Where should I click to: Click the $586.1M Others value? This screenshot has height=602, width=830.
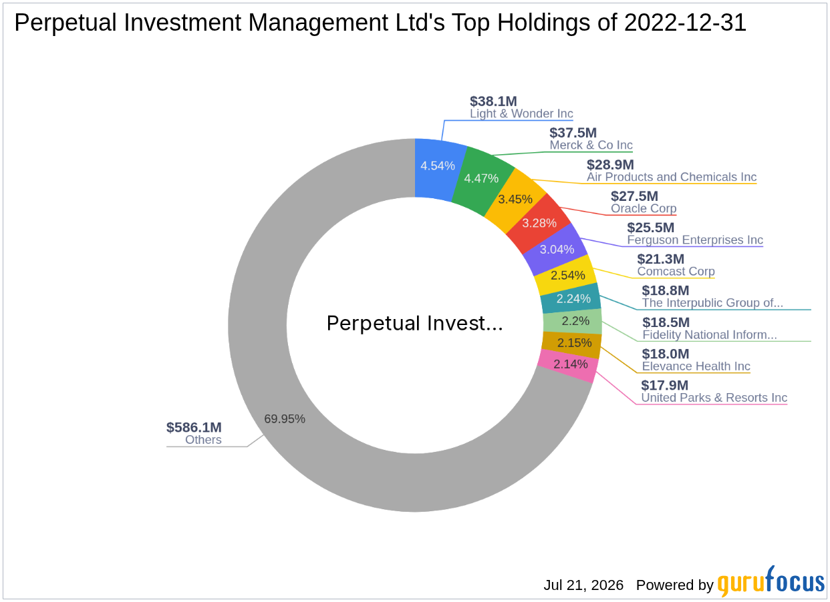point(194,427)
